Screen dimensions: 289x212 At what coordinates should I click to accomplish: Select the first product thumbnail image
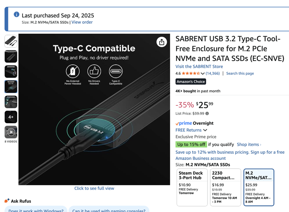click(x=11, y=41)
